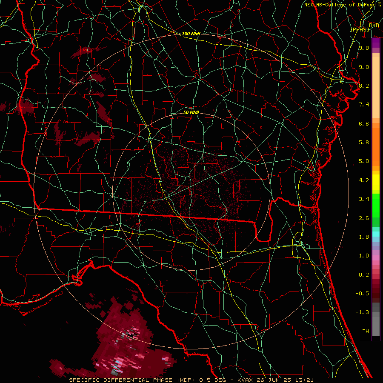Click the DKD product code label
This screenshot has height=383, width=383.
click(374, 26)
